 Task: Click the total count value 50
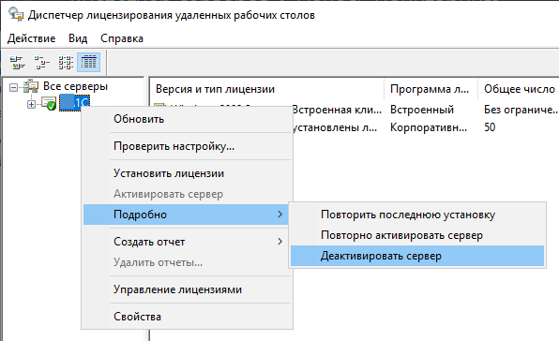[490, 127]
